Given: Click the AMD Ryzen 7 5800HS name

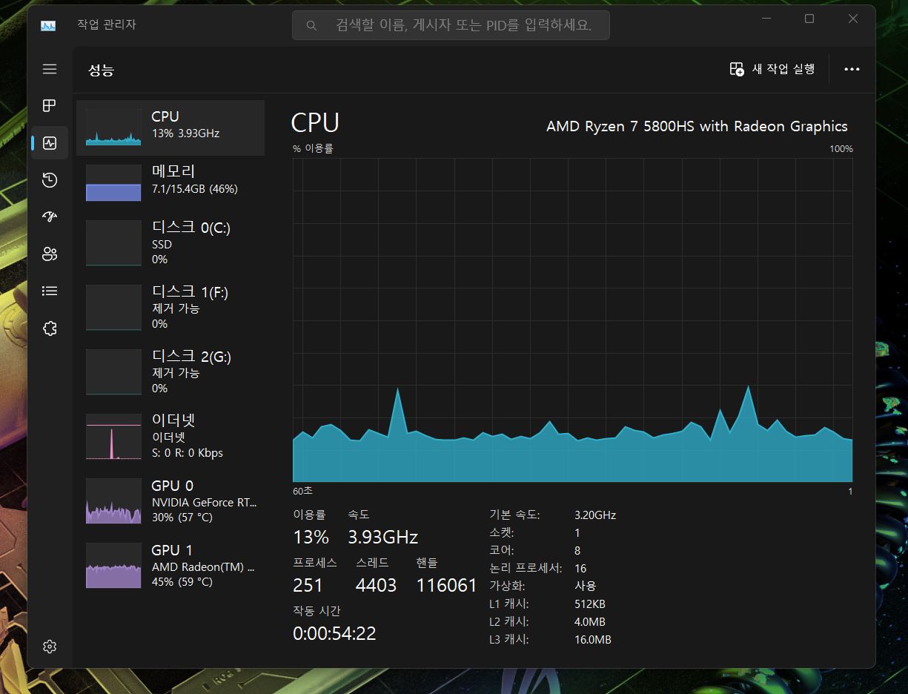Looking at the screenshot, I should [697, 126].
